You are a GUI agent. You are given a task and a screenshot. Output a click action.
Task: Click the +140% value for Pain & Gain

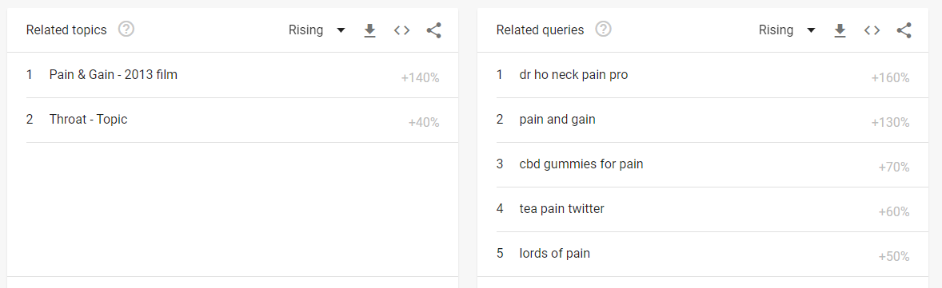[x=420, y=78]
